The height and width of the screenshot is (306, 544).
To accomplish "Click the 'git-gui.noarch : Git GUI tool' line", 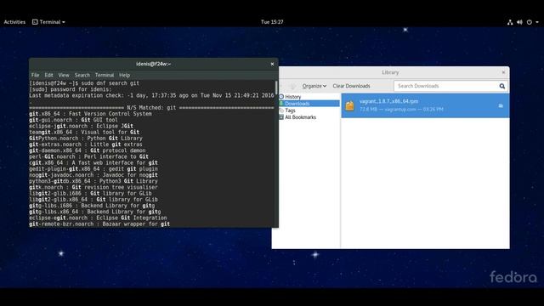I will click(74, 120).
